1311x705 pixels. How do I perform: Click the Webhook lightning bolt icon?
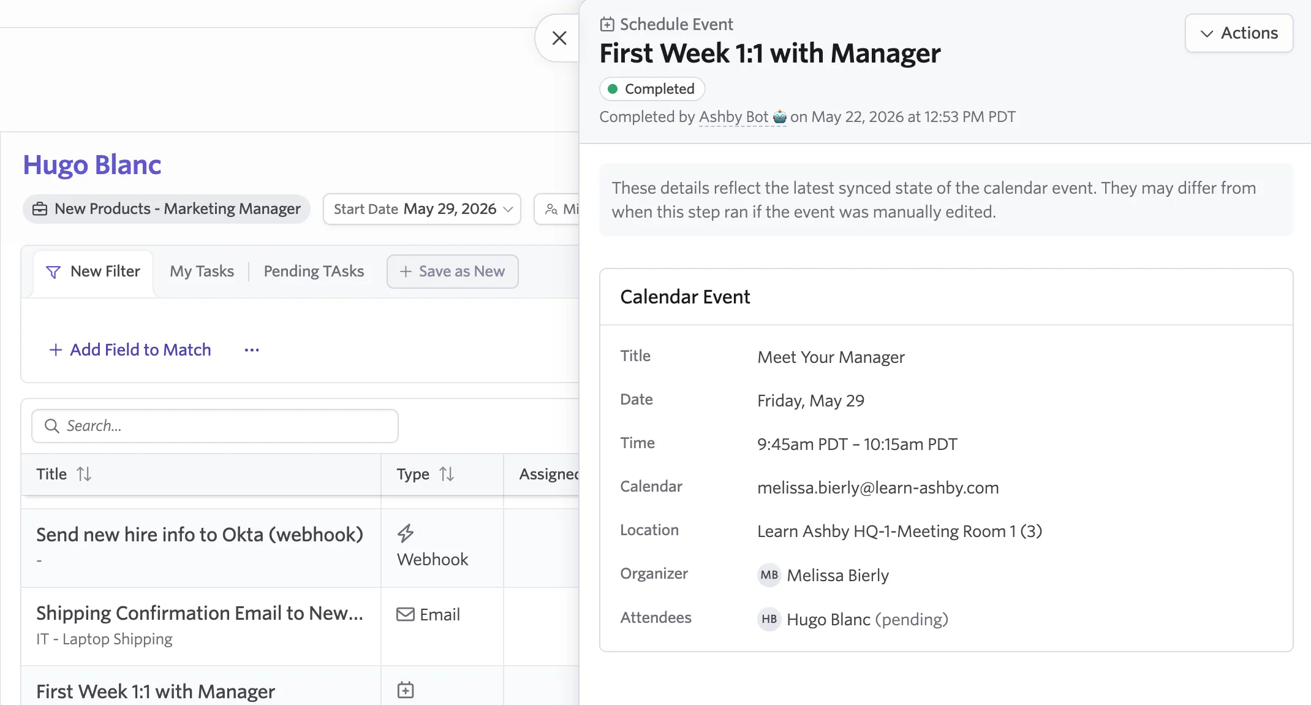406,533
